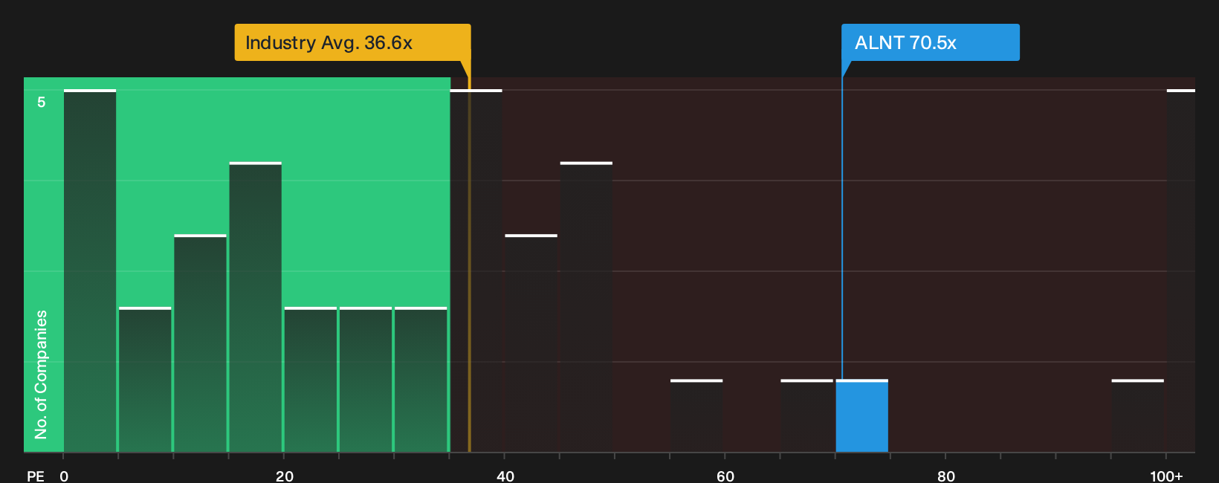The image size is (1219, 483).
Task: Click the '0' x-axis tick label
Action: click(x=64, y=476)
